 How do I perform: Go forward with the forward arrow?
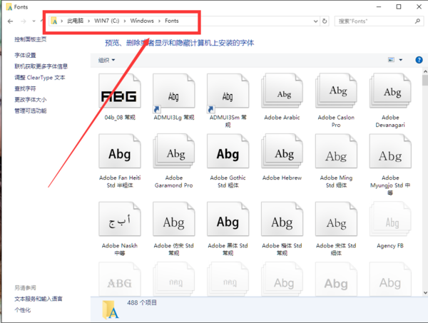pos(24,21)
